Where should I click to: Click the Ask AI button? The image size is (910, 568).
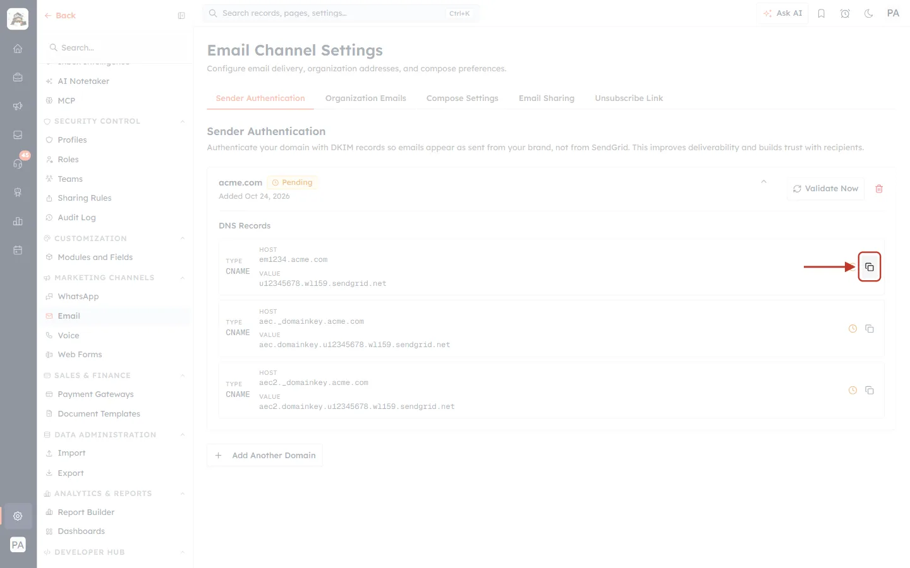click(782, 13)
